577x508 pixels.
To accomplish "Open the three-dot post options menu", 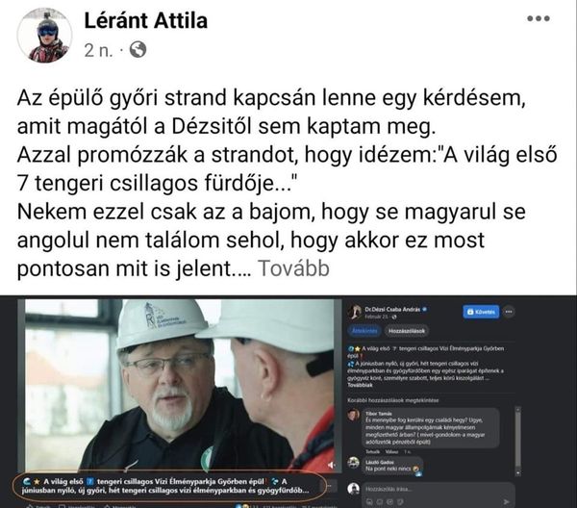I will click(539, 18).
